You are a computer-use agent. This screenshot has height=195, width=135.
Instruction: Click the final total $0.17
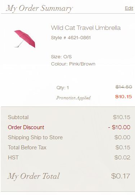tap(121, 176)
